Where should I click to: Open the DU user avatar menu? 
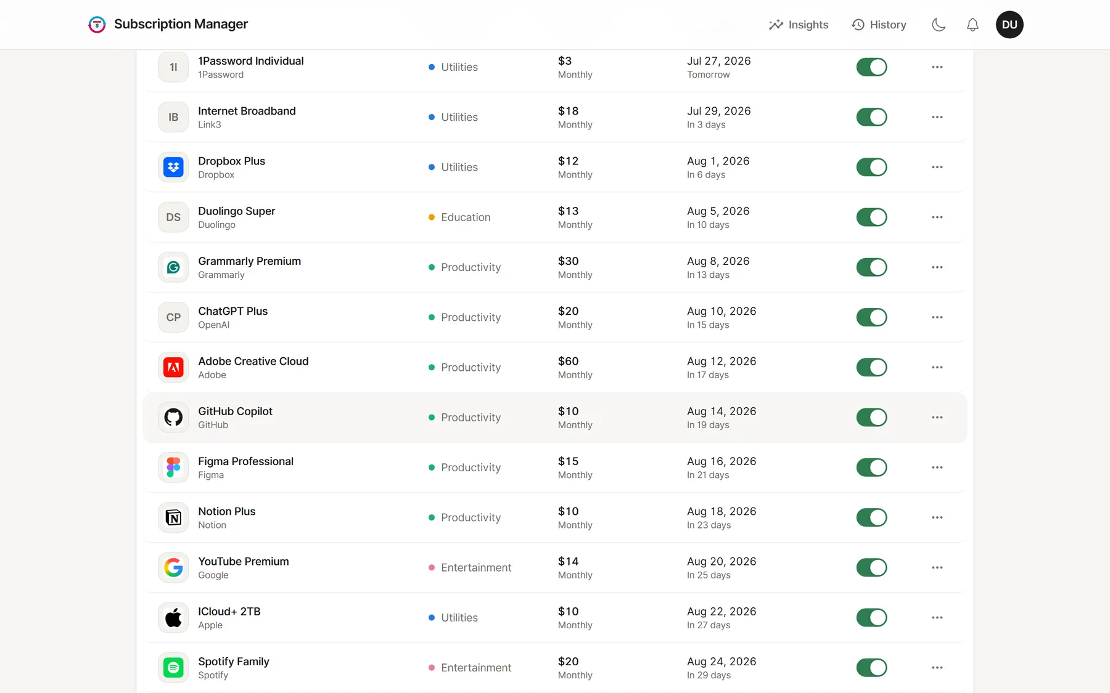[1009, 25]
